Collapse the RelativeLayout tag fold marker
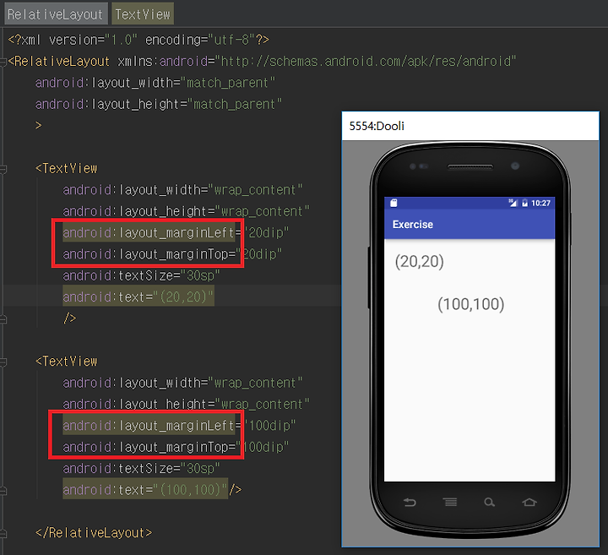The image size is (608, 555). pos(3,62)
